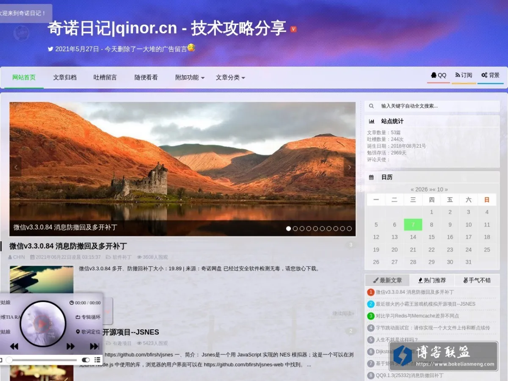This screenshot has width=508, height=381.
Task: Select the highlighted date 7 in the calendar
Action: pos(413,225)
